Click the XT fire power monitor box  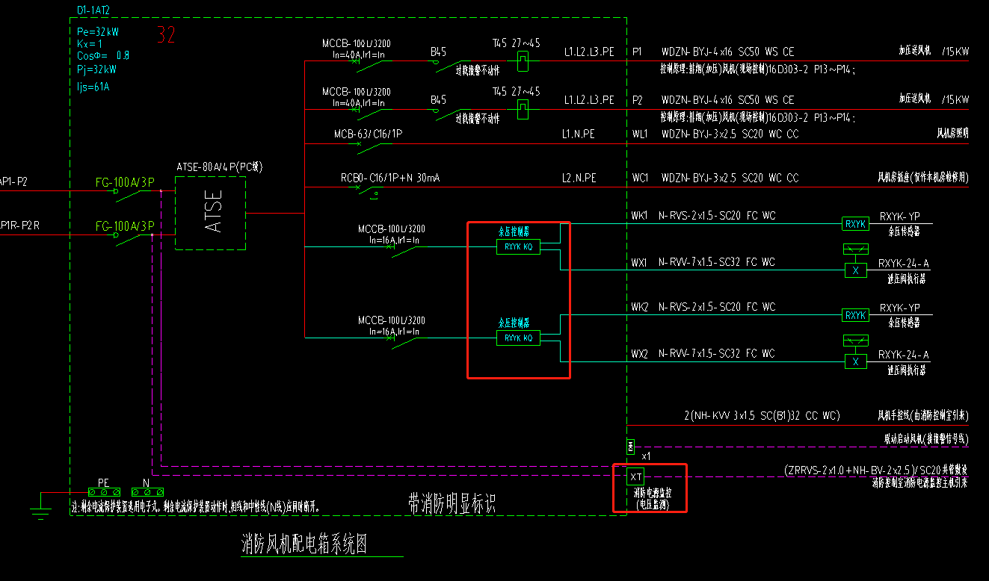point(635,476)
